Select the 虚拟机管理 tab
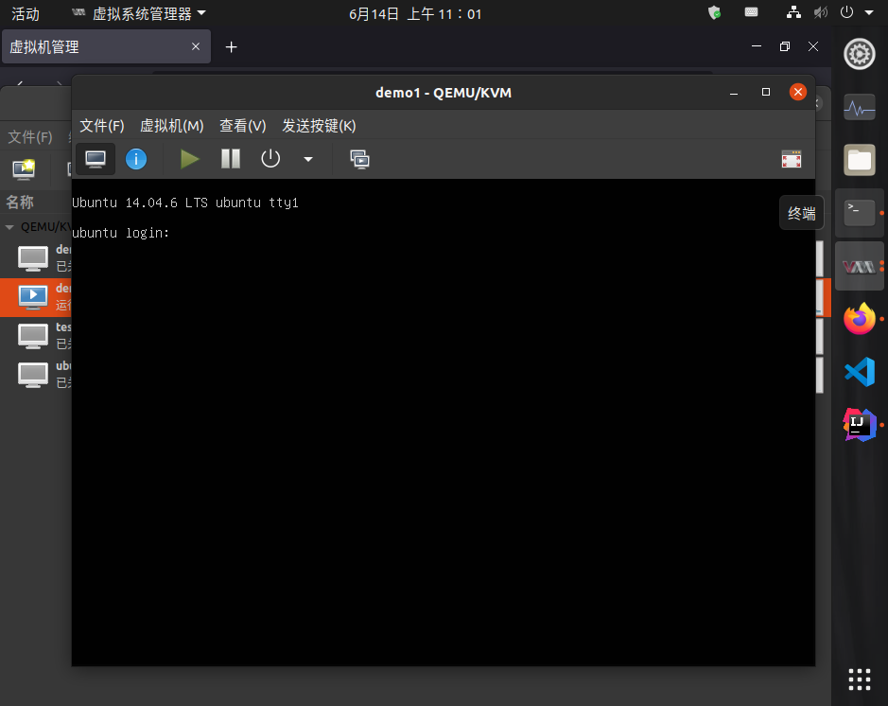Image resolution: width=888 pixels, height=706 pixels. pyautogui.click(x=107, y=47)
